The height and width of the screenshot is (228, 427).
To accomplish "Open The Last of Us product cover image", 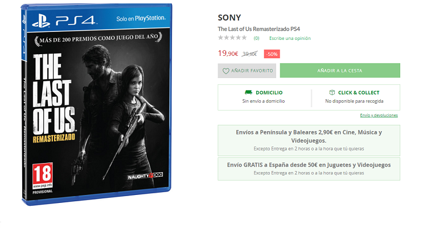I will [96, 104].
